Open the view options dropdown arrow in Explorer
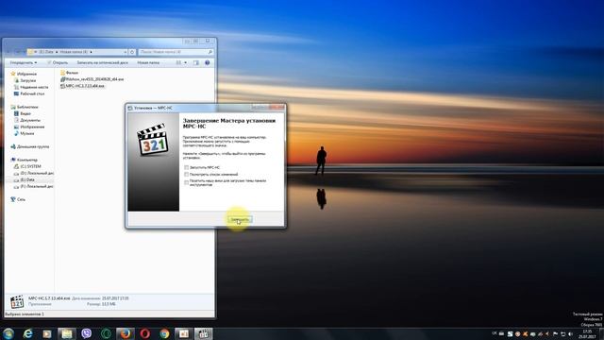The width and height of the screenshot is (604, 340). (x=185, y=62)
